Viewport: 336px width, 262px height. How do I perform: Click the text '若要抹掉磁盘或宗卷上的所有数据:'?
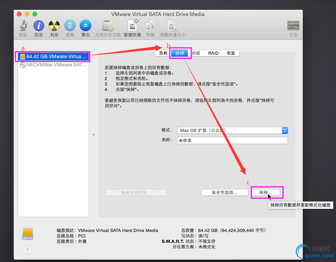click(x=138, y=68)
